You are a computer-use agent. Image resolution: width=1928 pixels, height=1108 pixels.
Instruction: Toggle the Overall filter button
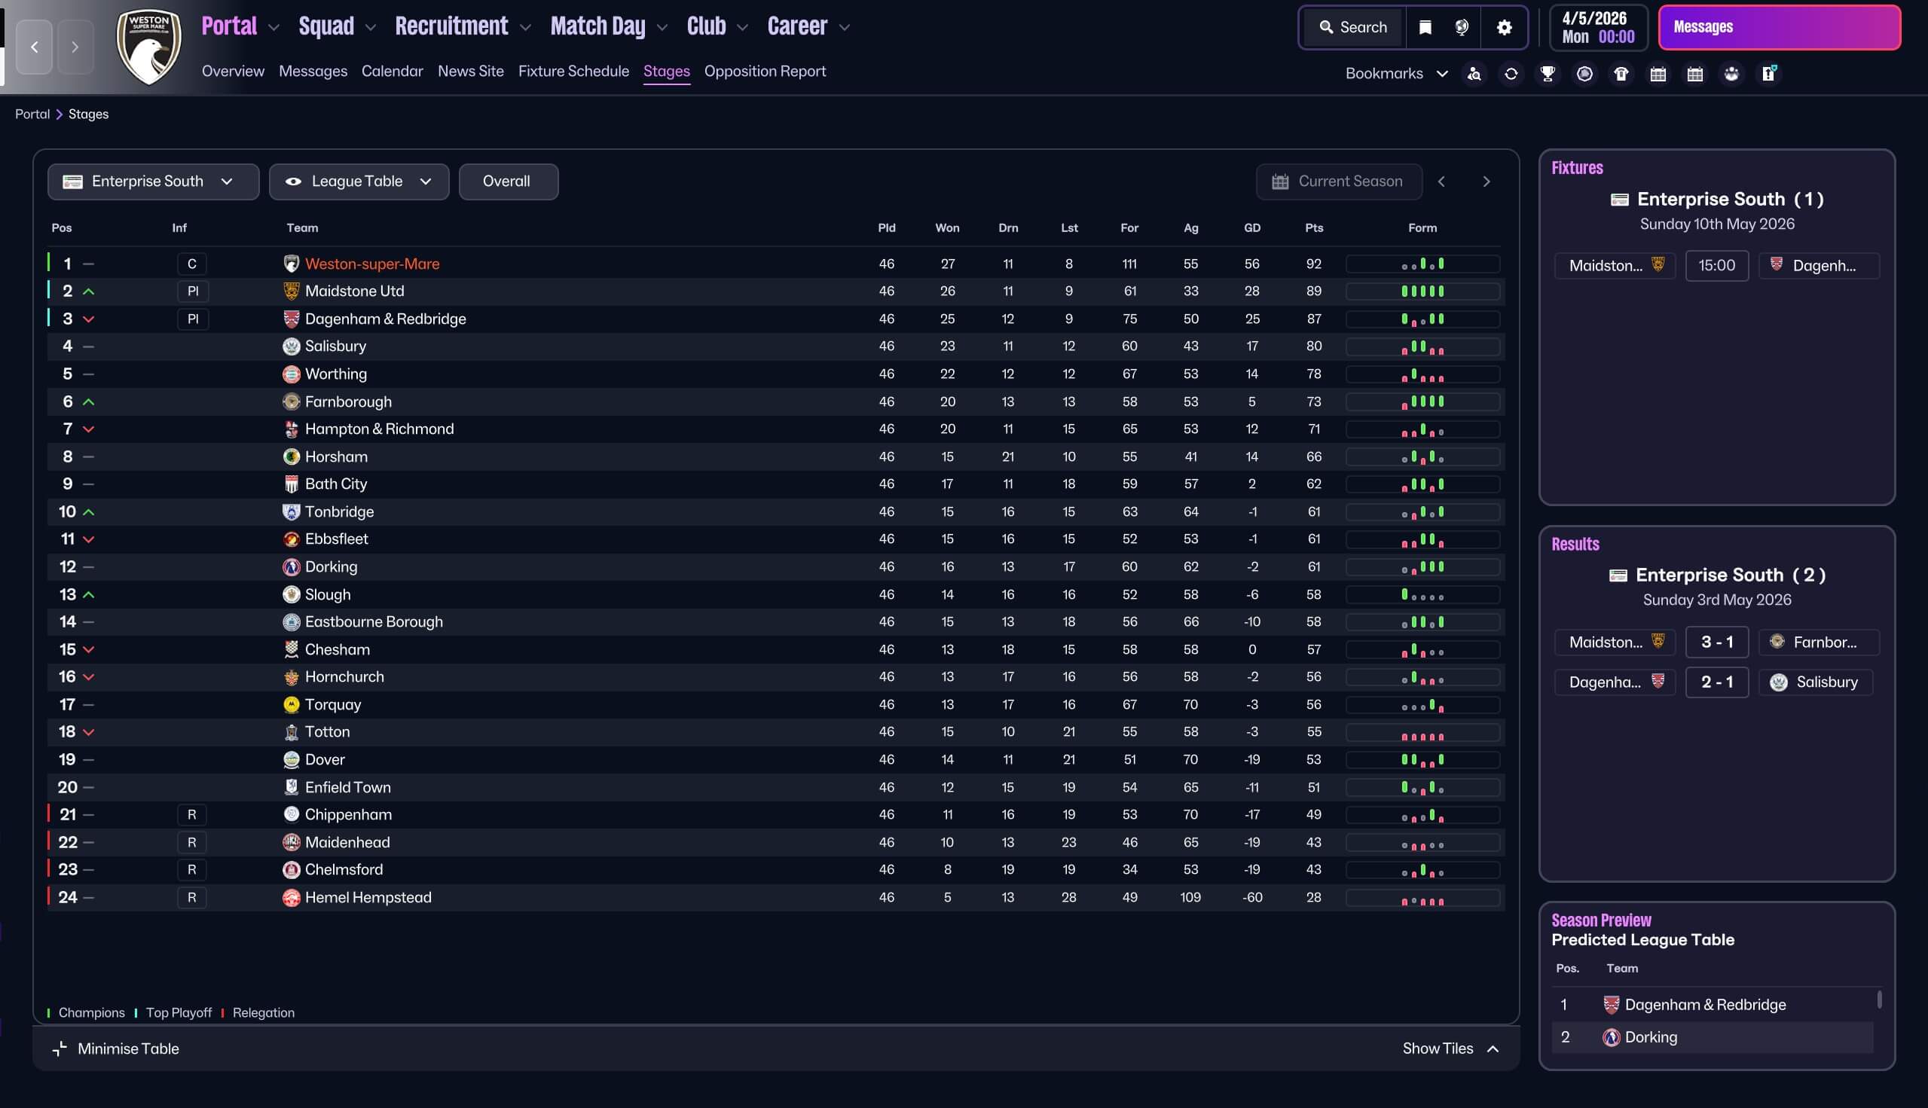[507, 182]
